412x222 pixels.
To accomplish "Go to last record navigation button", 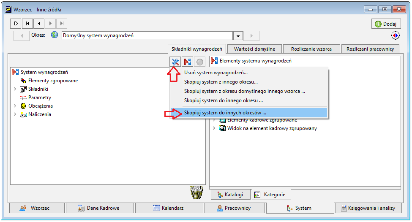I will coord(62,24).
